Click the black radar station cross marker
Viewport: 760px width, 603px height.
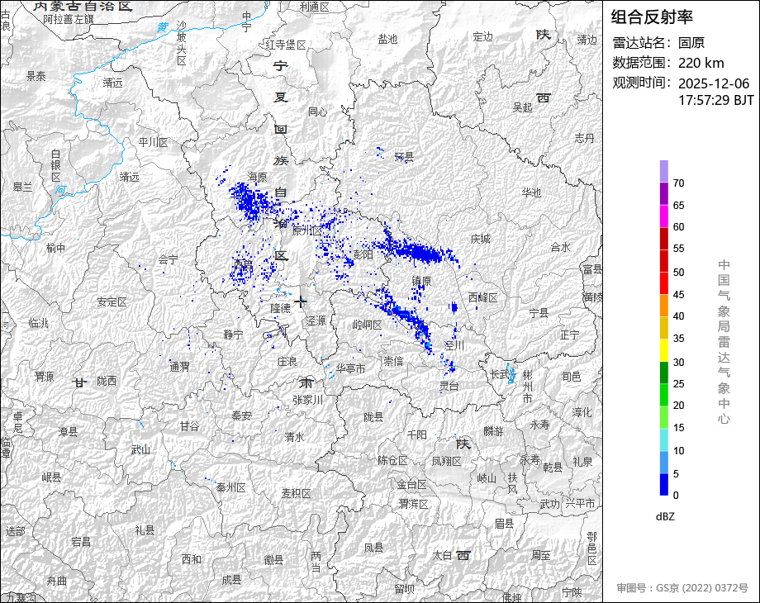(301, 301)
